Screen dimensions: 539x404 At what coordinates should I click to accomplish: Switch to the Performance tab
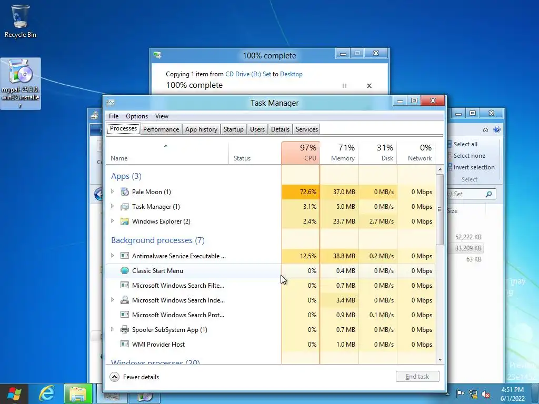point(161,129)
